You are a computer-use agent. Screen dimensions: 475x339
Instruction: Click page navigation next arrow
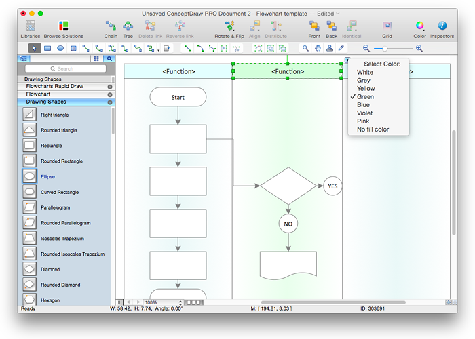coord(138,302)
